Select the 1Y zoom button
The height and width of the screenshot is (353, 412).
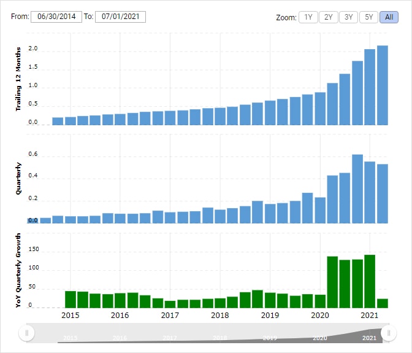click(308, 17)
